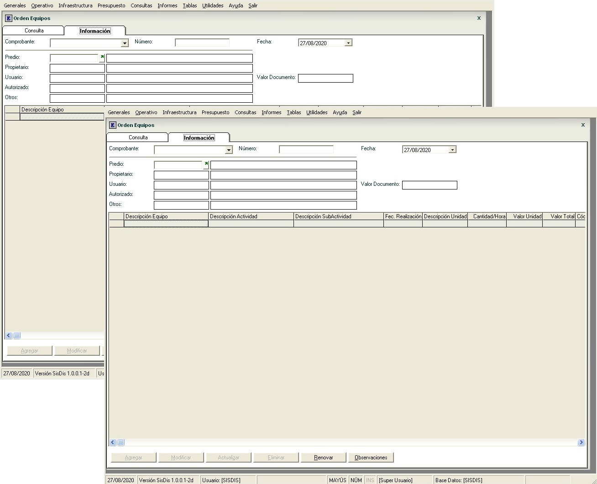Screen dimensions: 597x484
Task: Close the front Orden Equipos window
Action: [582, 125]
